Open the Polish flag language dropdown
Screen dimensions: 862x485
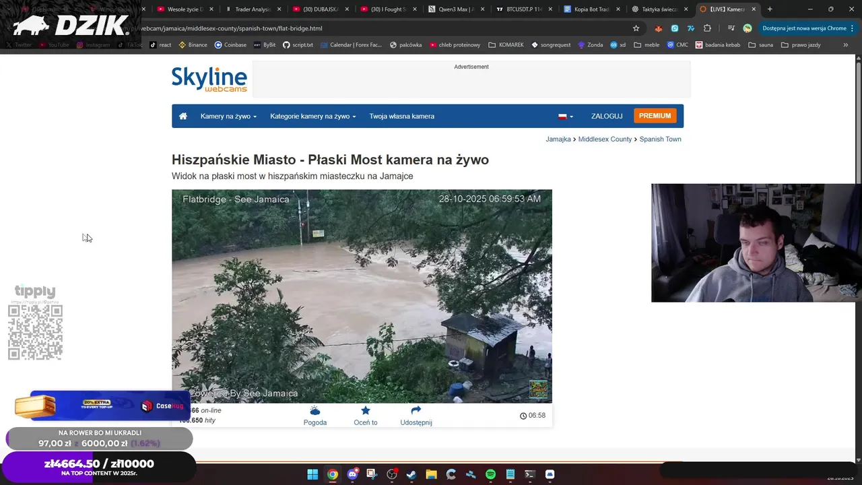click(566, 116)
